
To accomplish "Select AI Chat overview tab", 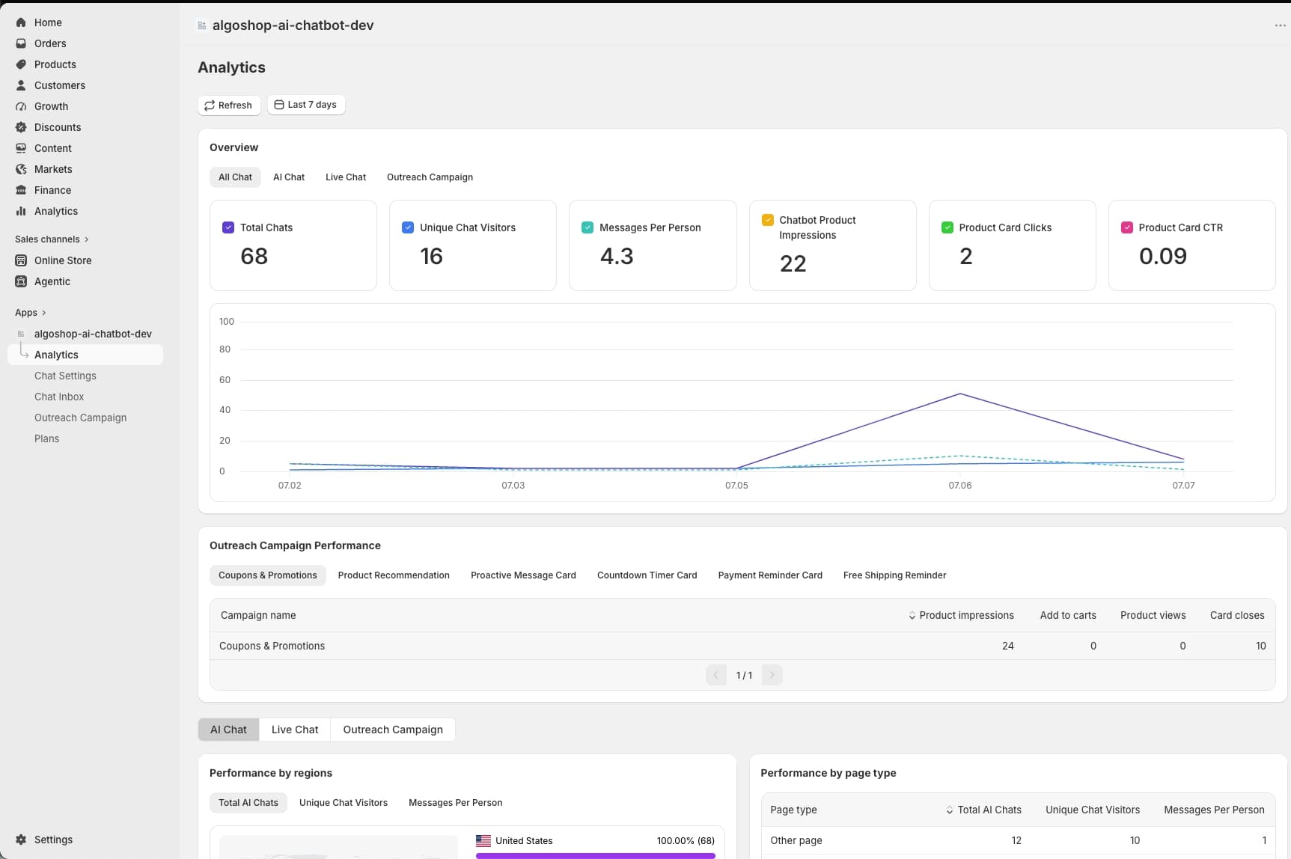I will coord(289,177).
